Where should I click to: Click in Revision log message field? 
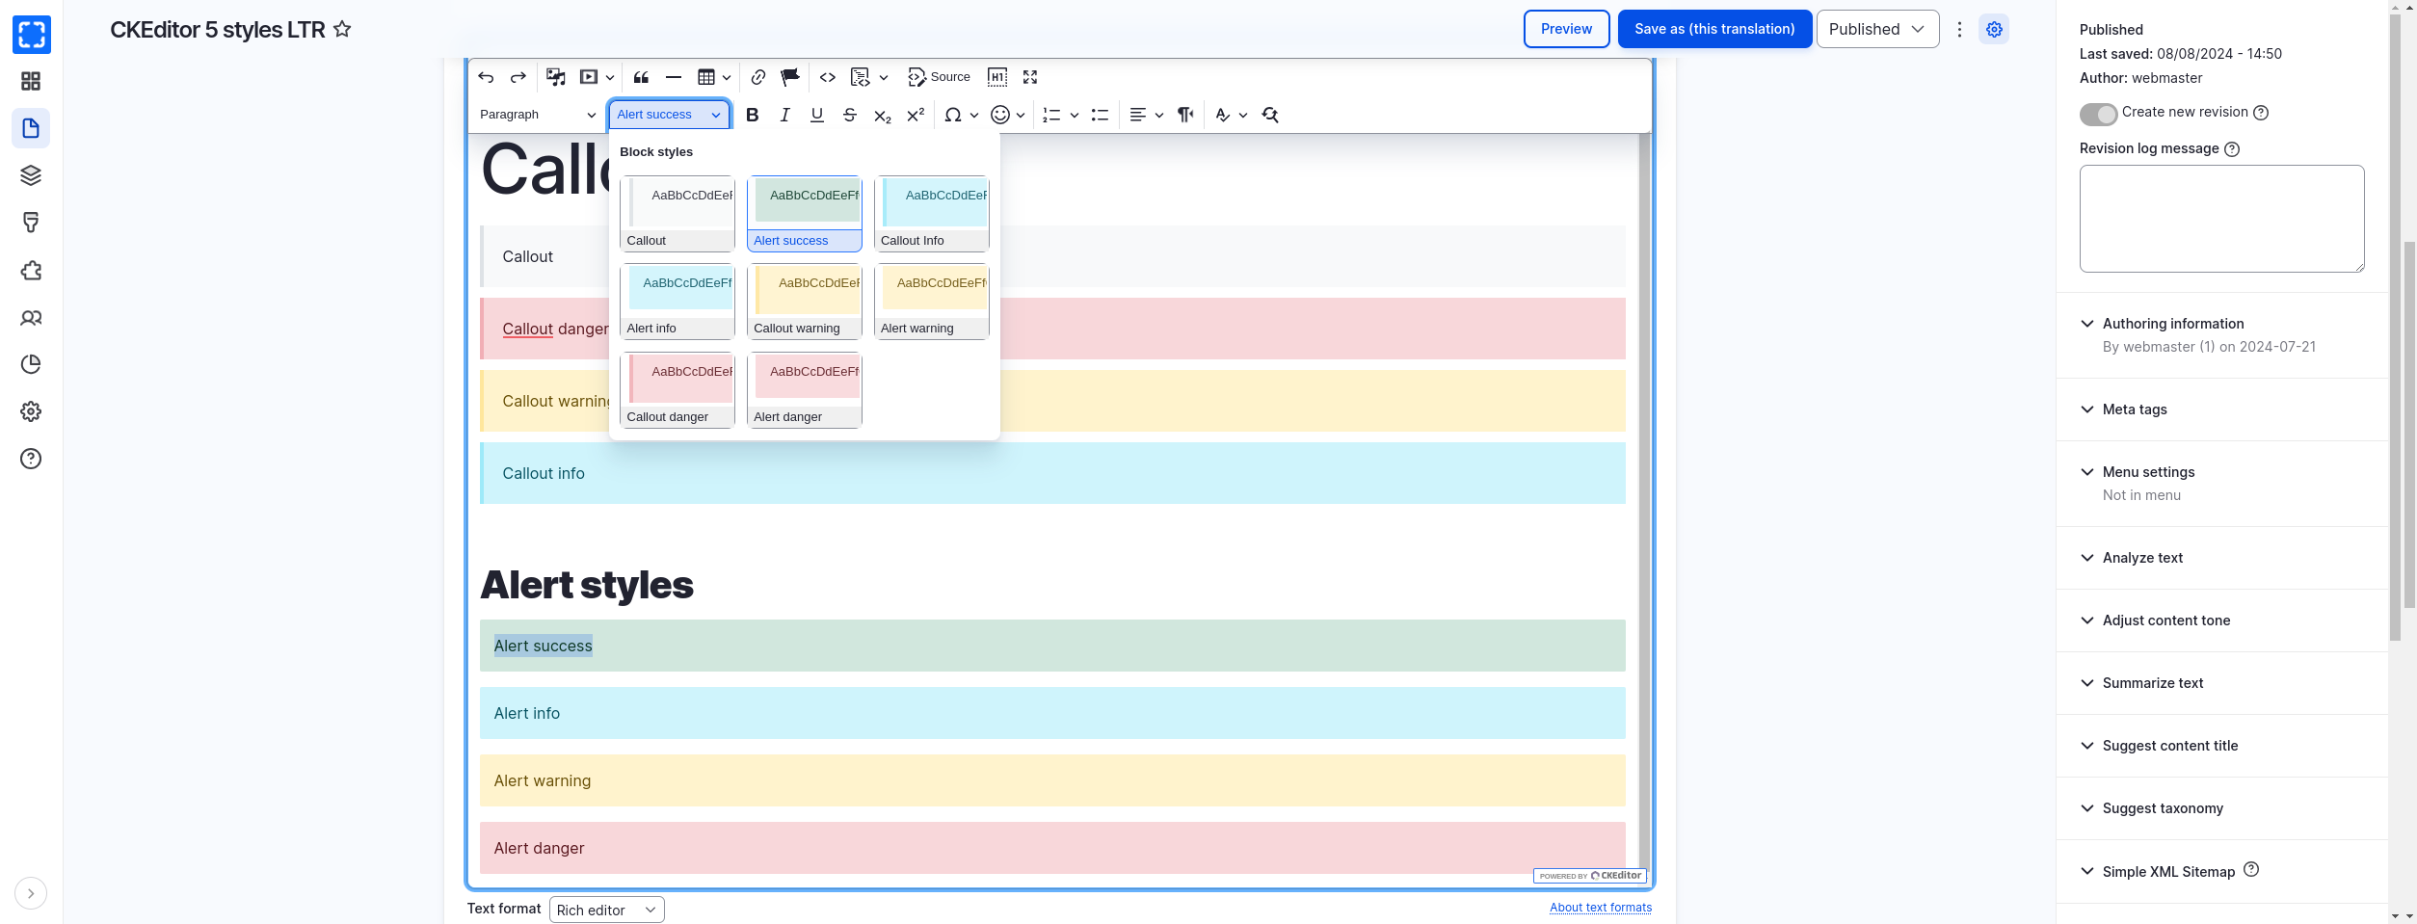[2220, 219]
